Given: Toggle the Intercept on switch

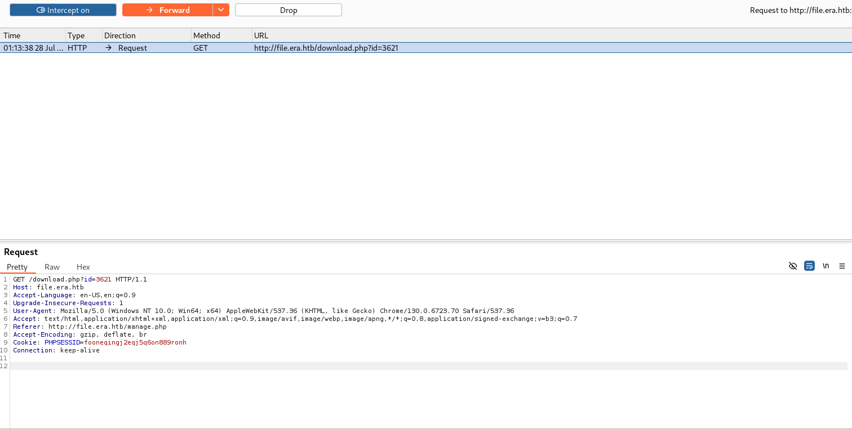Looking at the screenshot, I should (63, 10).
